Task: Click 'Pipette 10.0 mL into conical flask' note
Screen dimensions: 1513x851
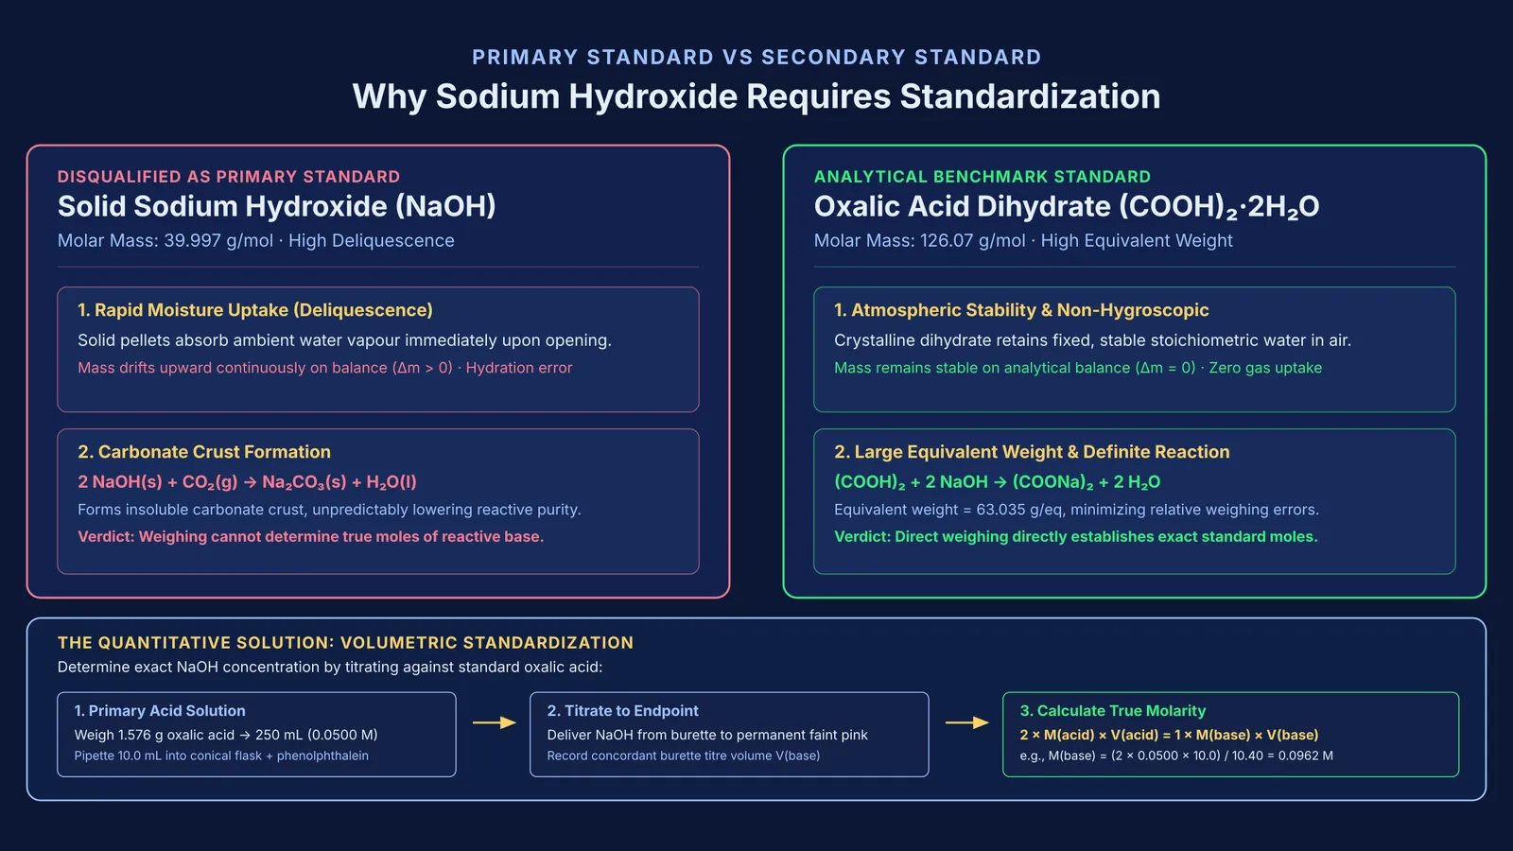Action: 221,755
